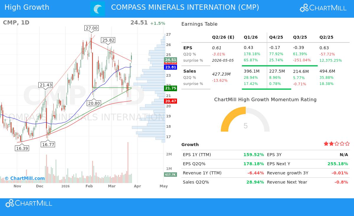Screen dimensions: 354x216
Task: Expand the Earnings Table section
Action: point(199,24)
